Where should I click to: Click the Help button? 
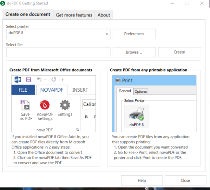tap(142, 180)
